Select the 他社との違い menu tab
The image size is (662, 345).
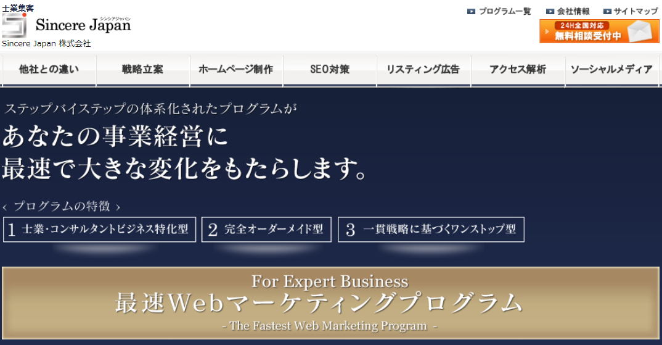49,70
